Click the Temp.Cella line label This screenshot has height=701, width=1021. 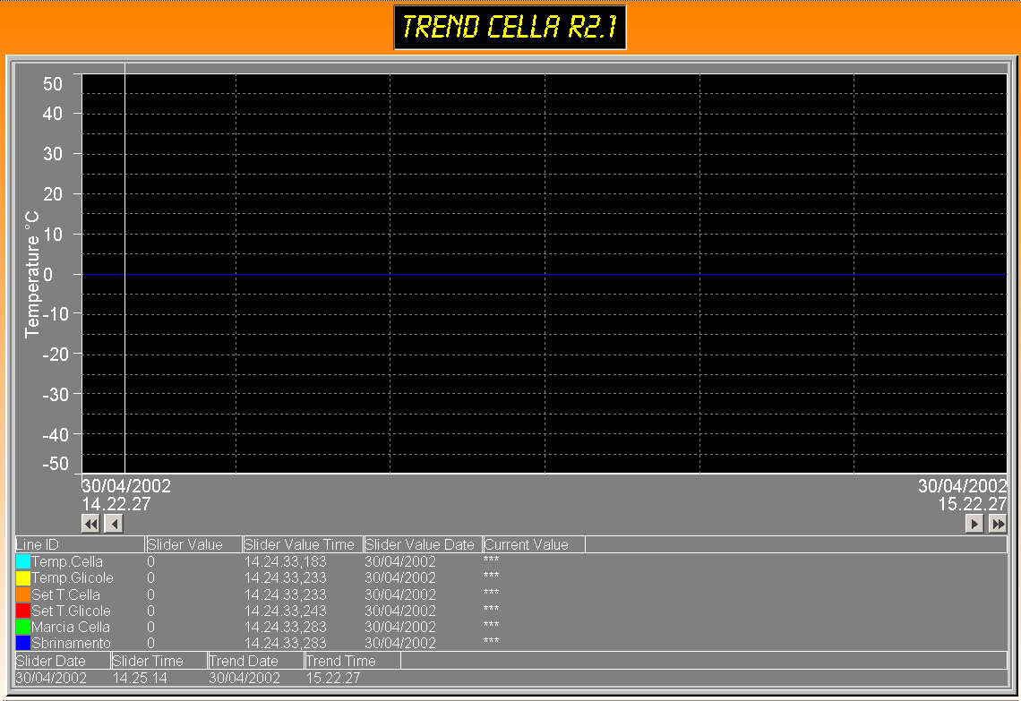pos(67,561)
